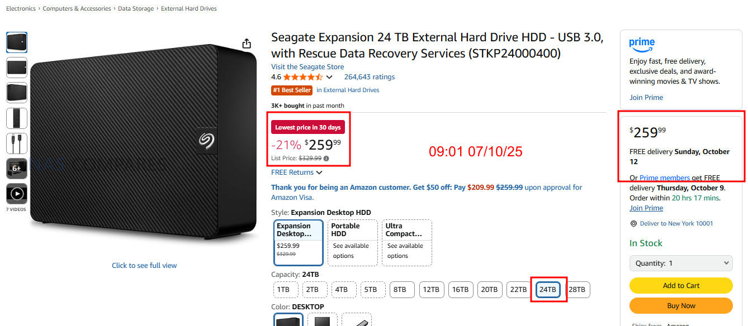Select the 28TB capacity option
The image size is (748, 326).
577,290
